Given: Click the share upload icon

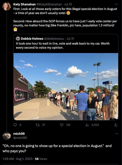Looking at the screenshot, I should pyautogui.click(x=116, y=125).
